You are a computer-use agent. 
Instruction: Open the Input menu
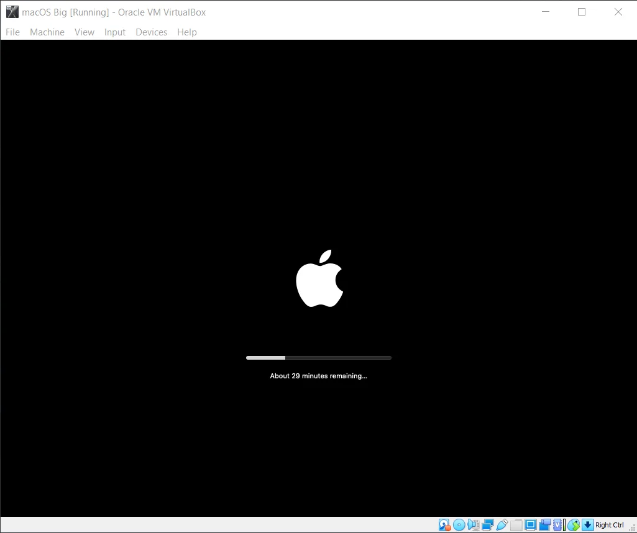pyautogui.click(x=115, y=32)
